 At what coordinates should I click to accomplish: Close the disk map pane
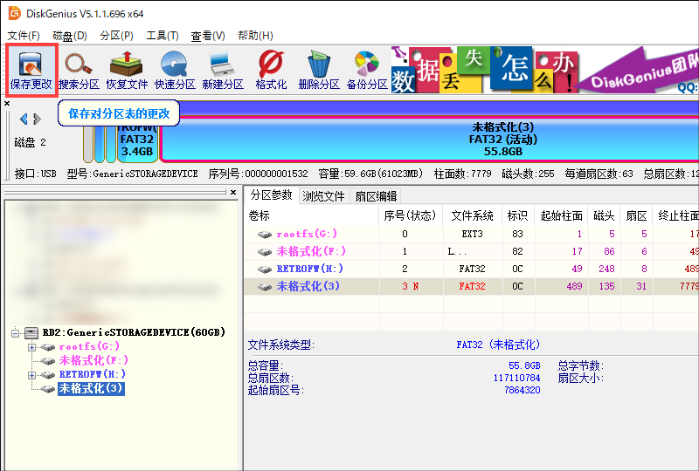7,103
